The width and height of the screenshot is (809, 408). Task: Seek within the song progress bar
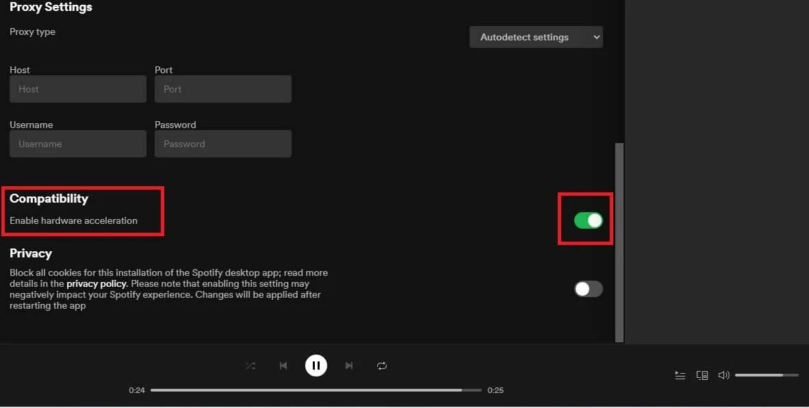point(316,390)
